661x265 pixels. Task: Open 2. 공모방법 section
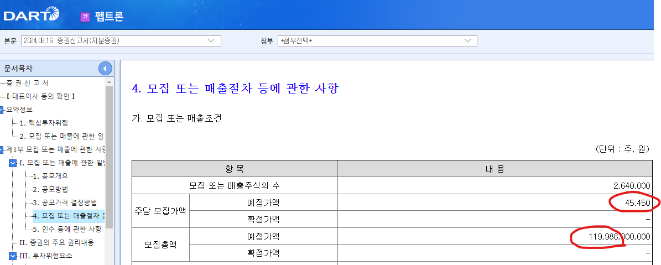click(50, 190)
